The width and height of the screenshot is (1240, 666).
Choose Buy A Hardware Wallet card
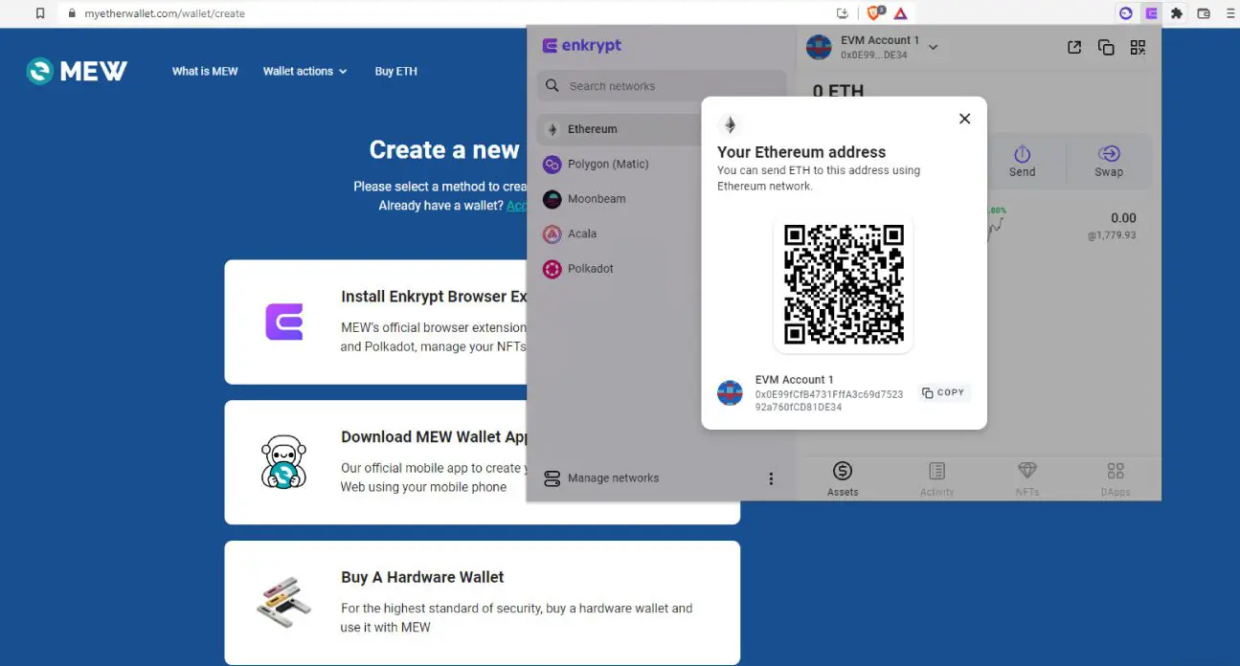[483, 603]
